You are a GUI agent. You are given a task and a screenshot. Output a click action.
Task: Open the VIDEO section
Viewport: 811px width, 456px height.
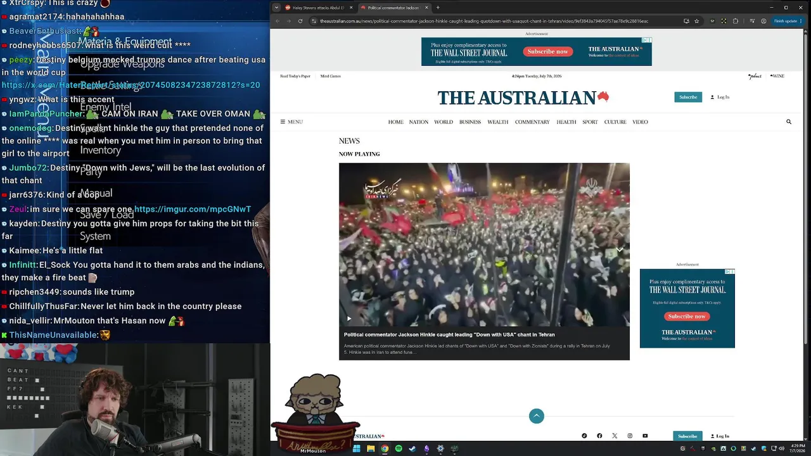(640, 122)
